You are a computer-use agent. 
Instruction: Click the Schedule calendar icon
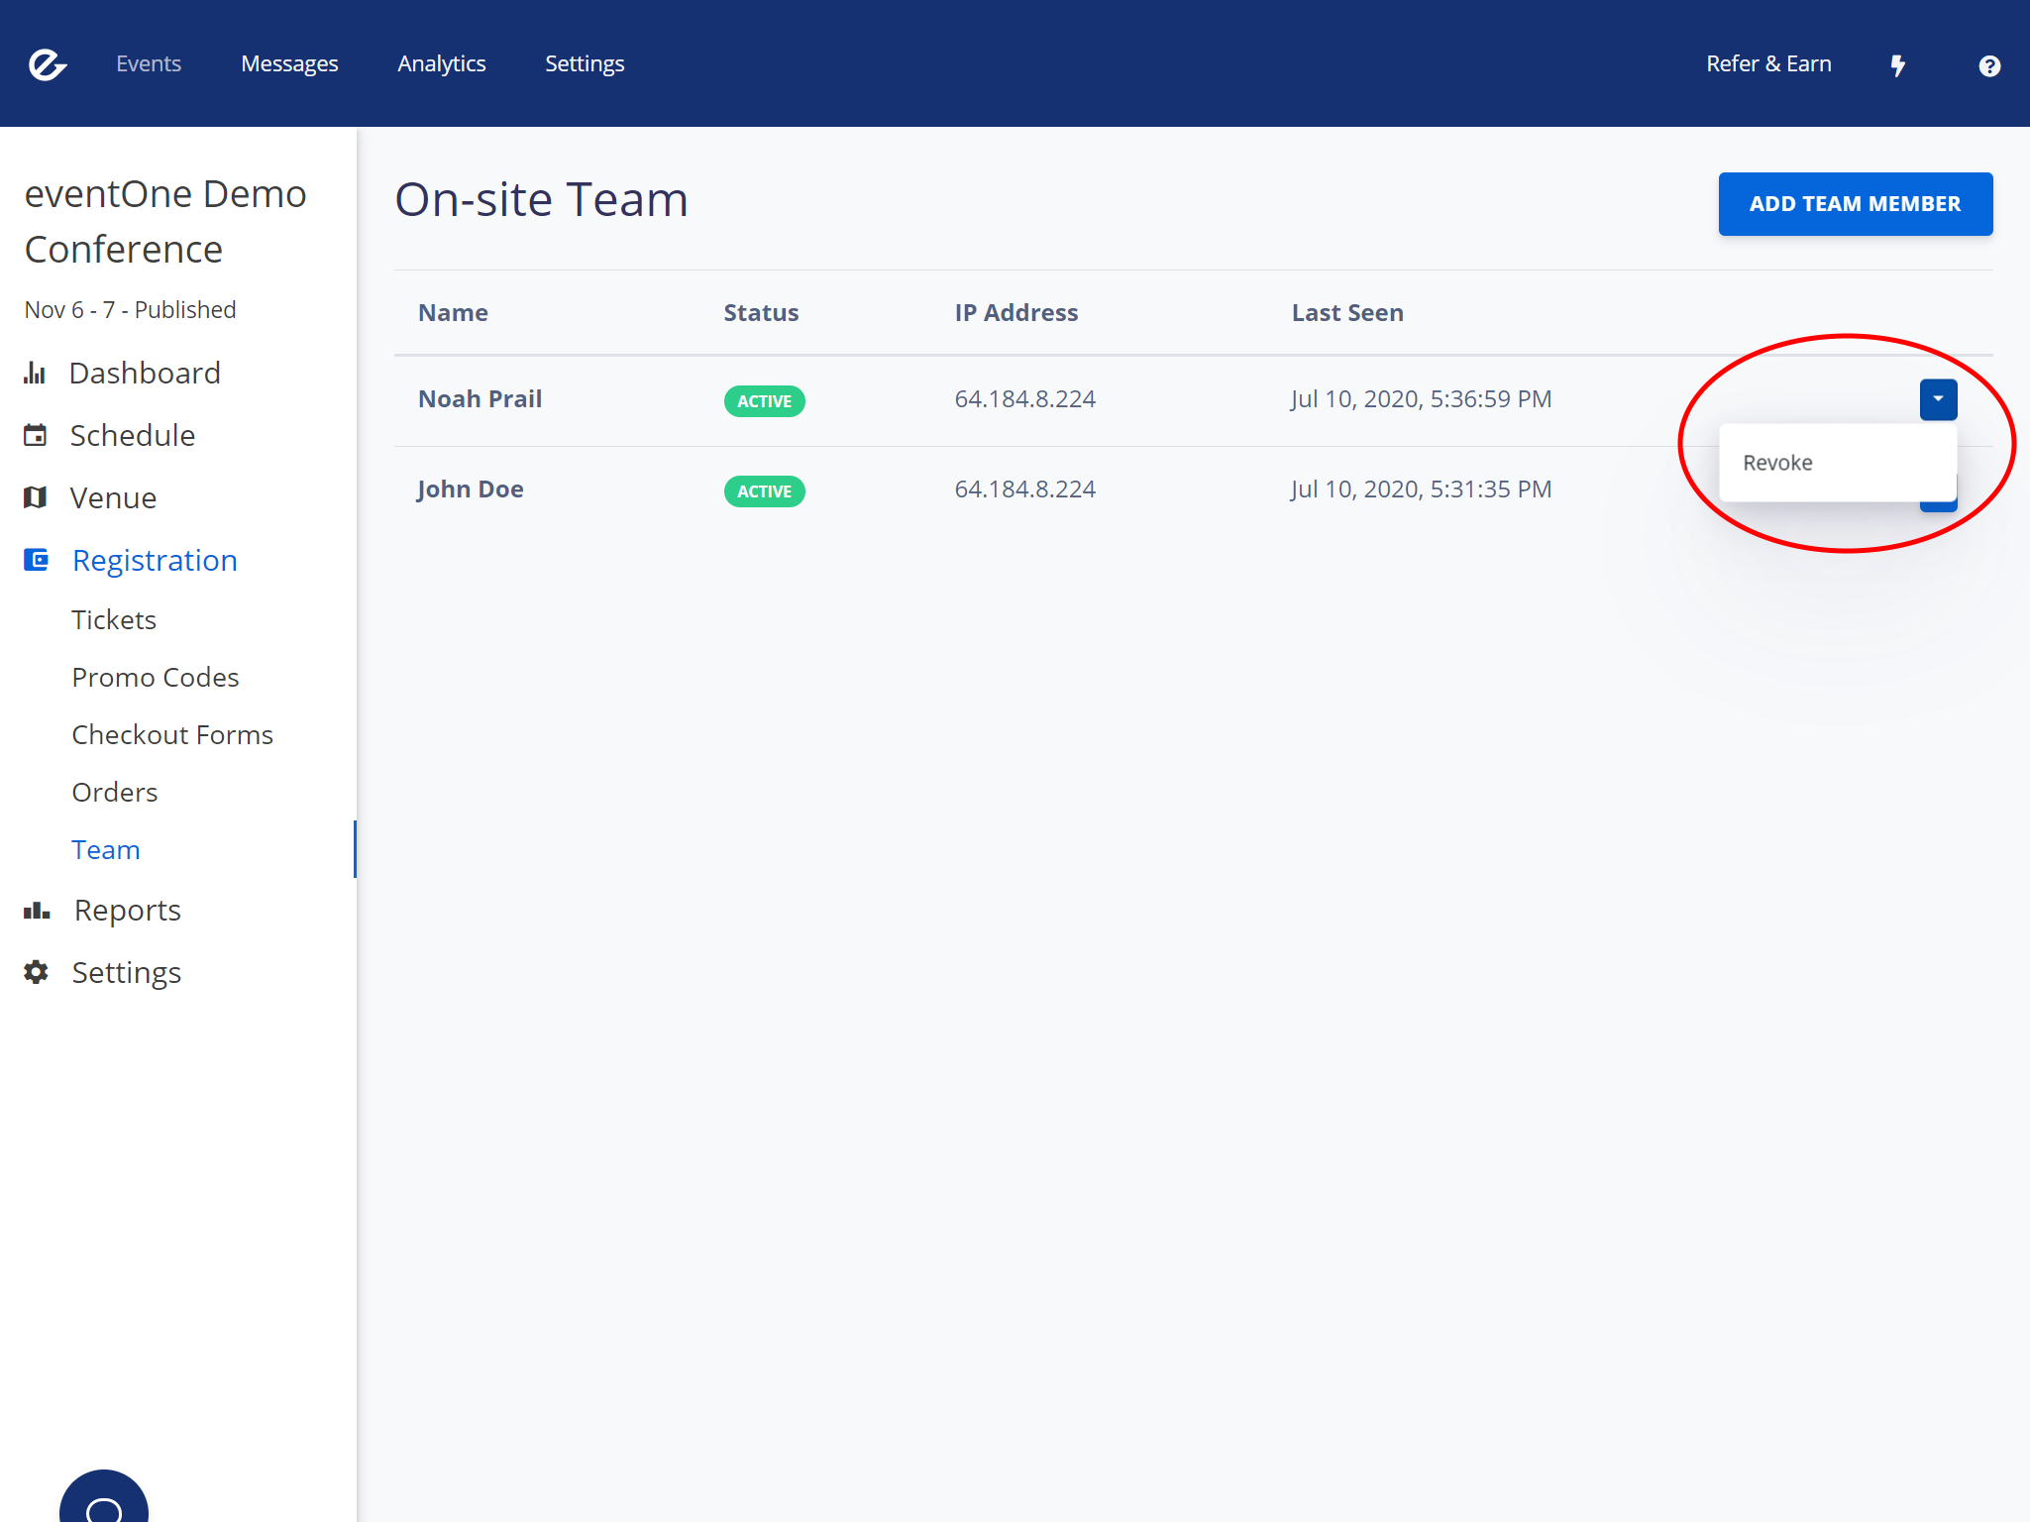click(x=35, y=435)
